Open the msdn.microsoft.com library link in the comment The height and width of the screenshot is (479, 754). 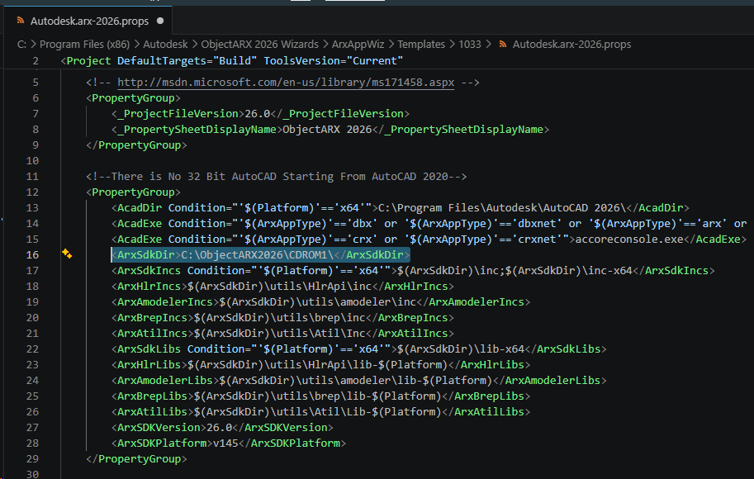pos(285,83)
